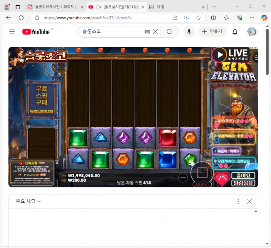The height and width of the screenshot is (248, 271).
Task: Go back to the previous page
Action: 8,18
